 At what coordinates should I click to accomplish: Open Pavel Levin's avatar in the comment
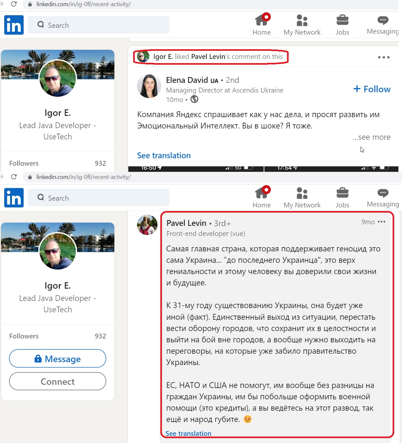pos(147,225)
